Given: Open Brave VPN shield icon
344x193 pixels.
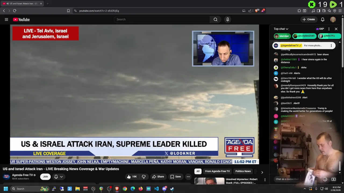Looking at the screenshot, I should (x=335, y=11).
